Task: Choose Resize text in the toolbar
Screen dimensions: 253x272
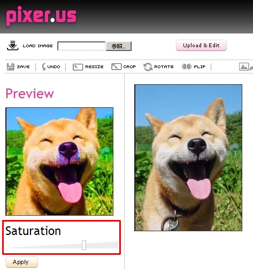Action: pos(94,67)
